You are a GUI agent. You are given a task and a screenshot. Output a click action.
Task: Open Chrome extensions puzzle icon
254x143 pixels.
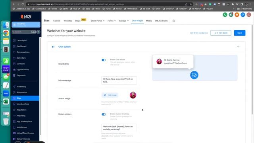233,4
